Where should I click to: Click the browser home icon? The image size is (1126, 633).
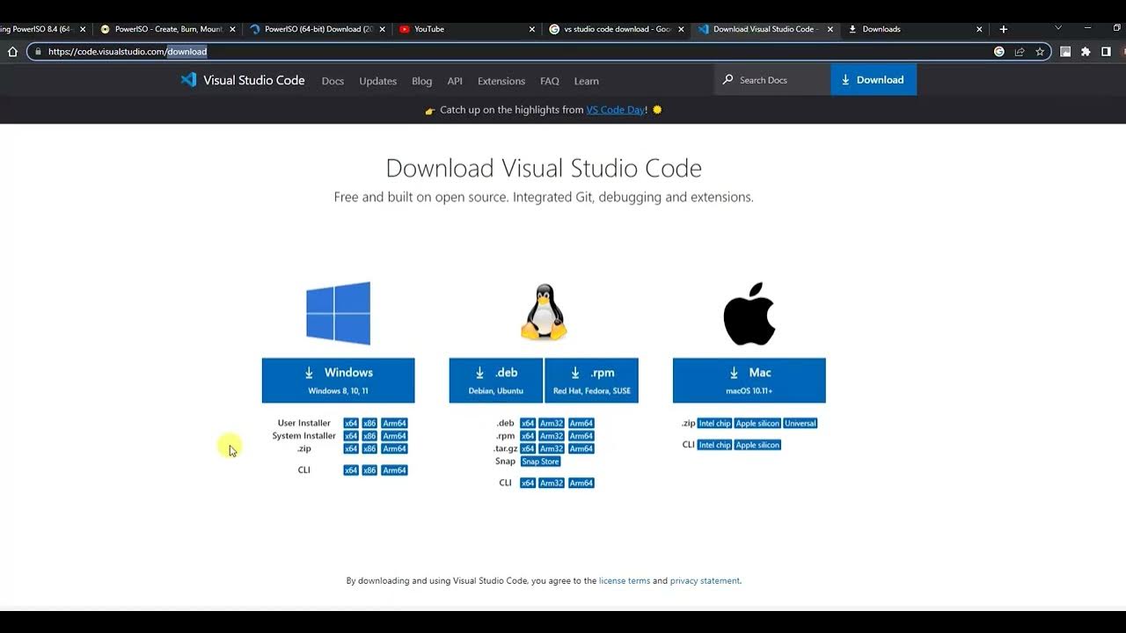click(12, 52)
